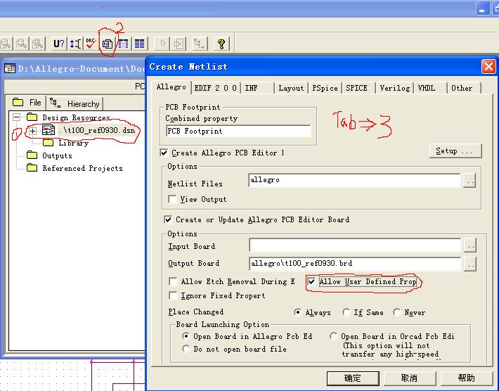Enable the View Output checkbox
The width and height of the screenshot is (499, 391).
coord(173,199)
